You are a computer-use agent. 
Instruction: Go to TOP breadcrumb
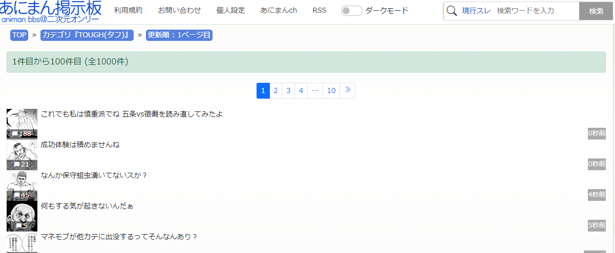(x=19, y=35)
